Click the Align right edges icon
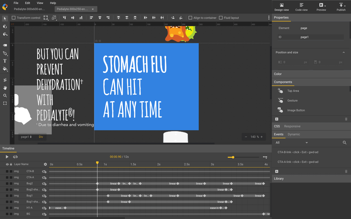 (108, 18)
